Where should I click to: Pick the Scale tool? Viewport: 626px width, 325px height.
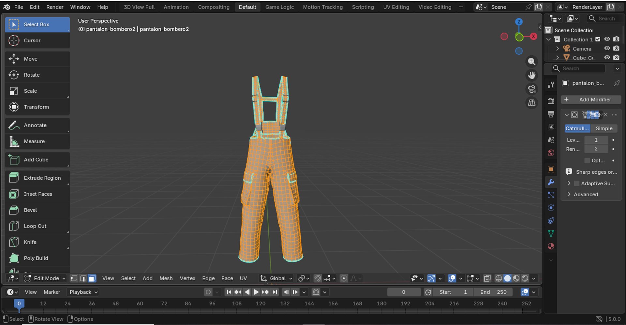tap(37, 91)
